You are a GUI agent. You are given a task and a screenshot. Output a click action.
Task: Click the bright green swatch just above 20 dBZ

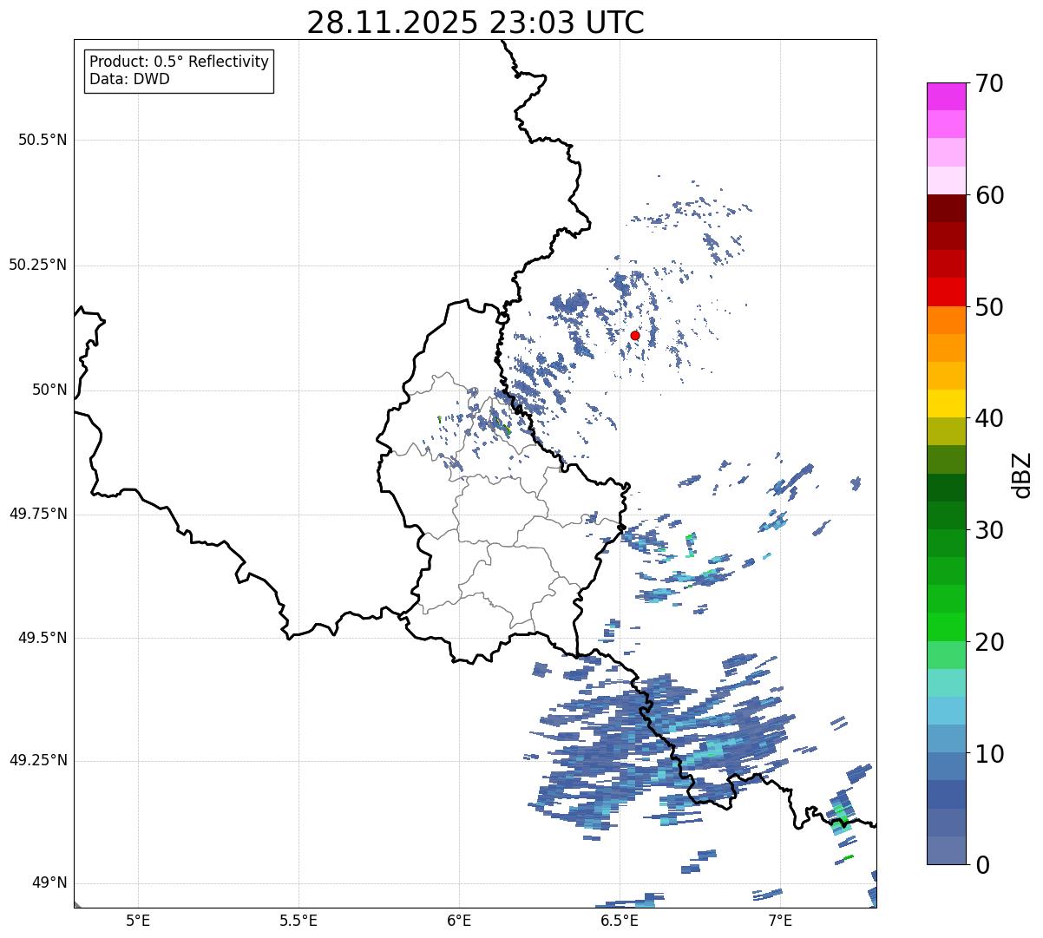946,627
